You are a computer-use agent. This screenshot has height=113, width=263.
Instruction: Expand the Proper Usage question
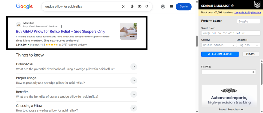coord(134,81)
